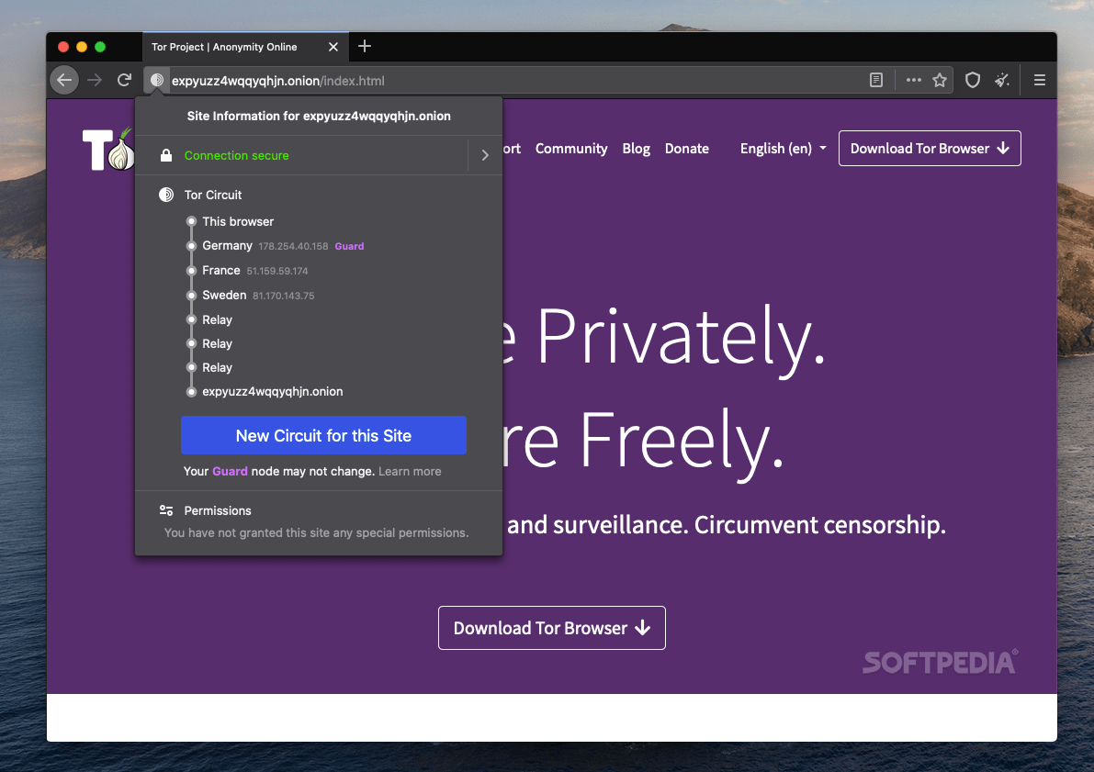Click the back navigation arrow

pyautogui.click(x=64, y=80)
